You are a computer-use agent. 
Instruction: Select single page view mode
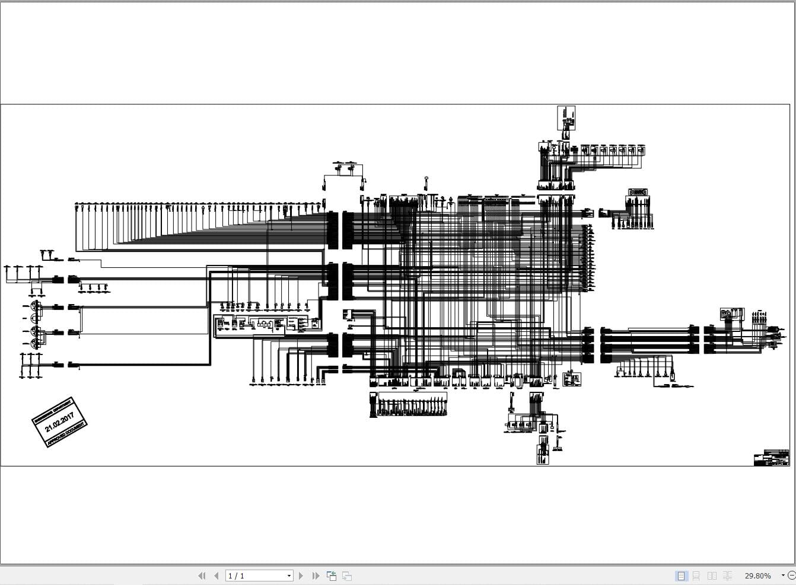point(681,576)
